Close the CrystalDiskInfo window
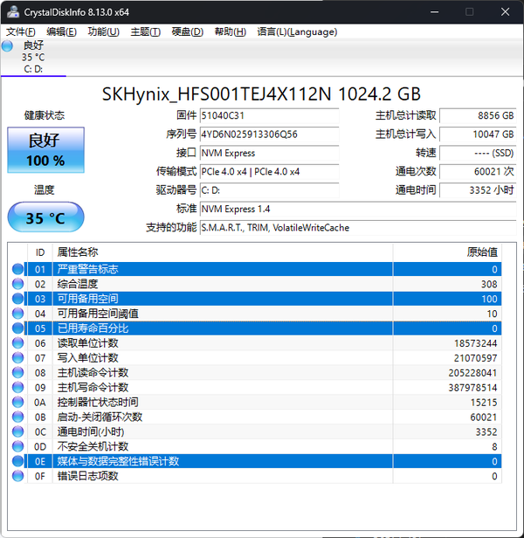524x538 pixels. 505,12
